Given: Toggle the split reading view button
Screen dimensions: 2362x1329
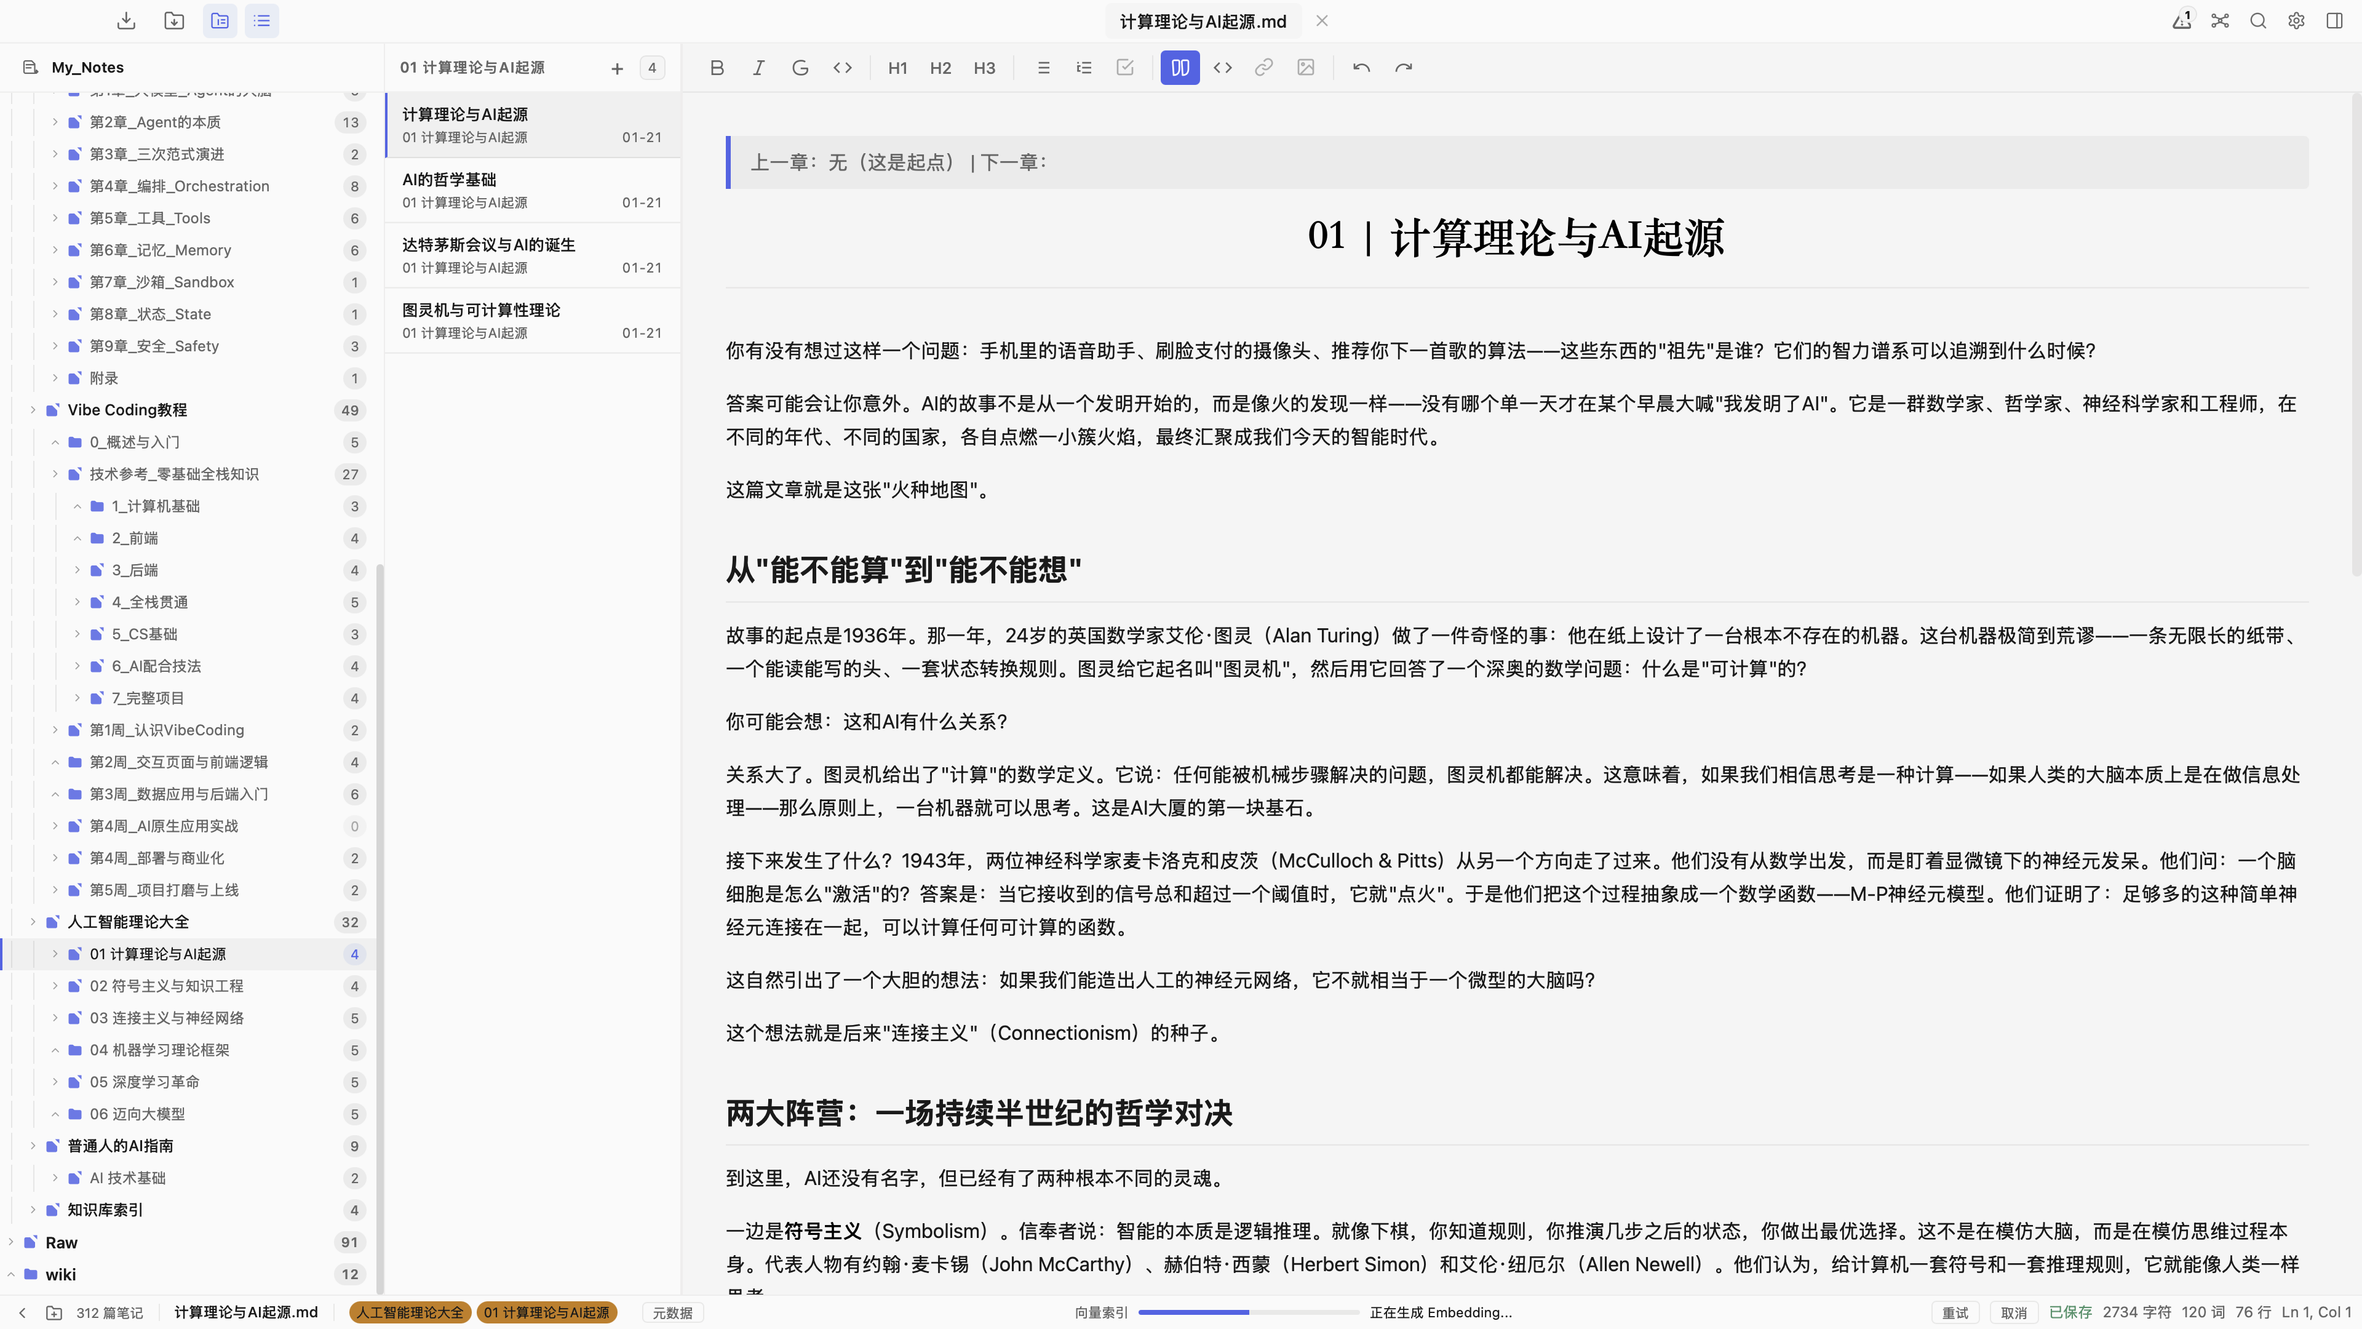Looking at the screenshot, I should tap(1180, 68).
